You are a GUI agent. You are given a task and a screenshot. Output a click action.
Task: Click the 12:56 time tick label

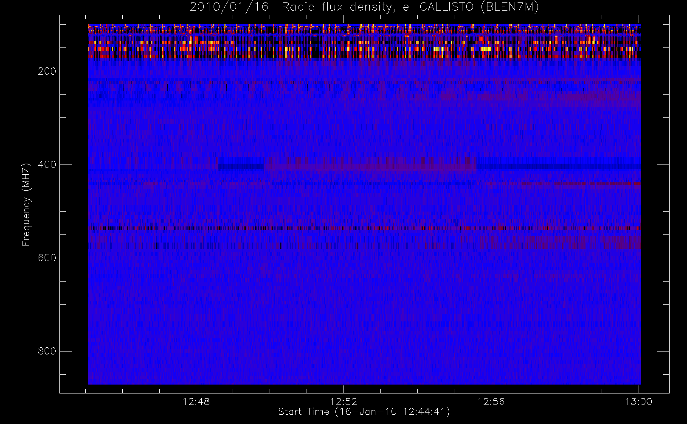tap(491, 402)
